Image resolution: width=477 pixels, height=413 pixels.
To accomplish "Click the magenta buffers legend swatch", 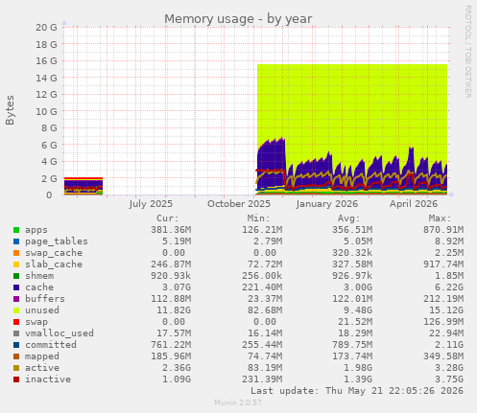I will (x=16, y=299).
